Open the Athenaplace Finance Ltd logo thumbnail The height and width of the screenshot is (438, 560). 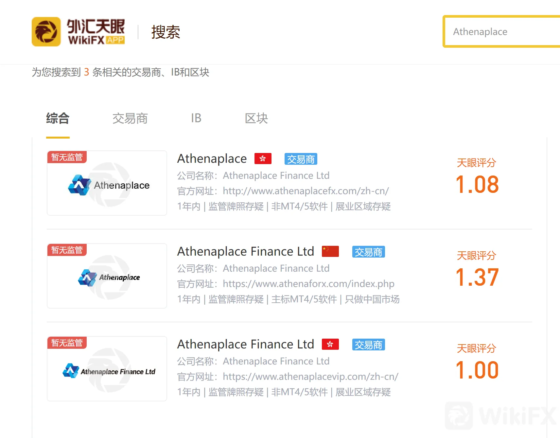coord(107,369)
